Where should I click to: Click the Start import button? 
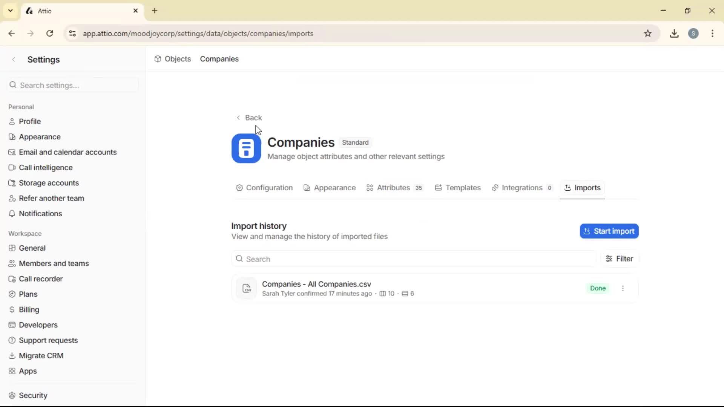(x=609, y=231)
